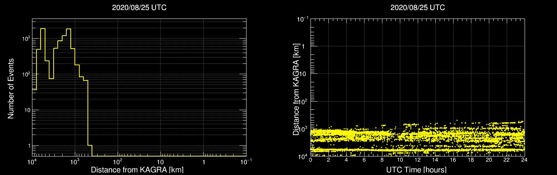The width and height of the screenshot is (557, 175).
Task: Click the 22 tick on UTC Time axis
Action: coord(507,160)
